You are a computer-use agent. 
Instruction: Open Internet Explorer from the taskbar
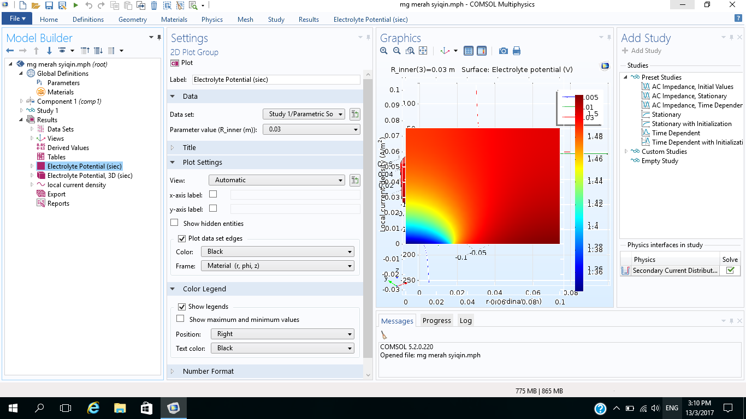[93, 408]
